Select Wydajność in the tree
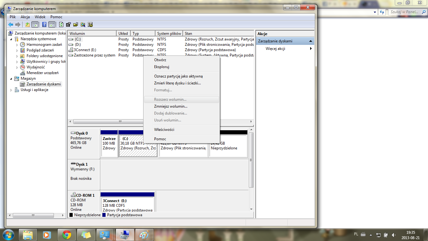 [36, 67]
